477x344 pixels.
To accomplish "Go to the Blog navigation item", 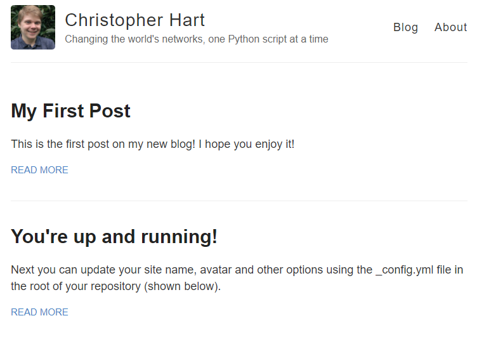I will point(405,27).
